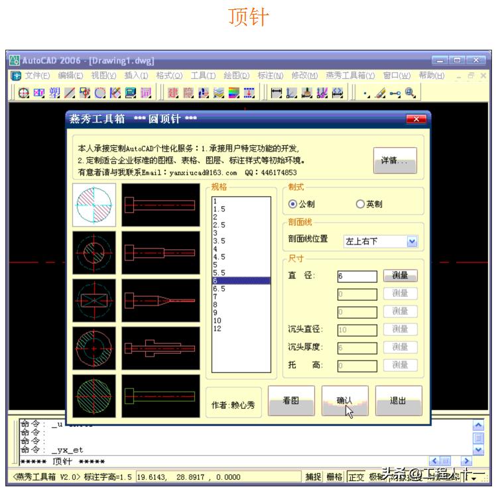The height and width of the screenshot is (491, 496).
Task: Click command window scroll up arrow
Action: (x=478, y=425)
